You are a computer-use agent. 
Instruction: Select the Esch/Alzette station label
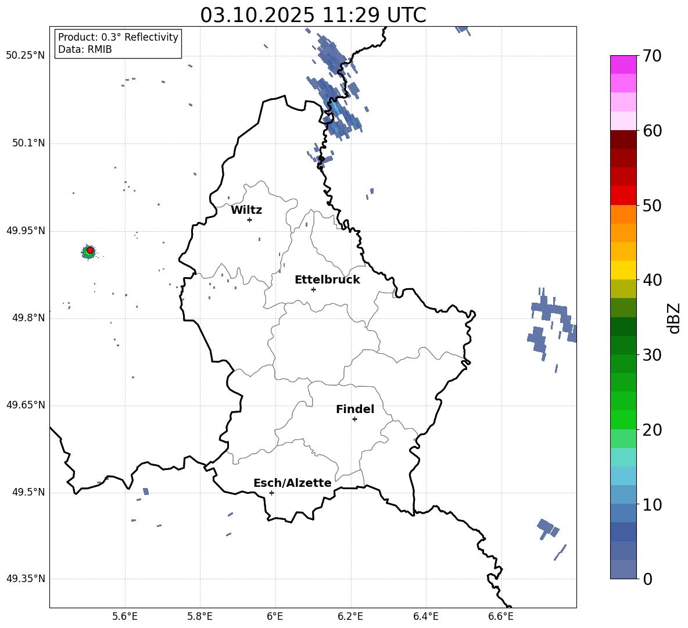coord(292,483)
